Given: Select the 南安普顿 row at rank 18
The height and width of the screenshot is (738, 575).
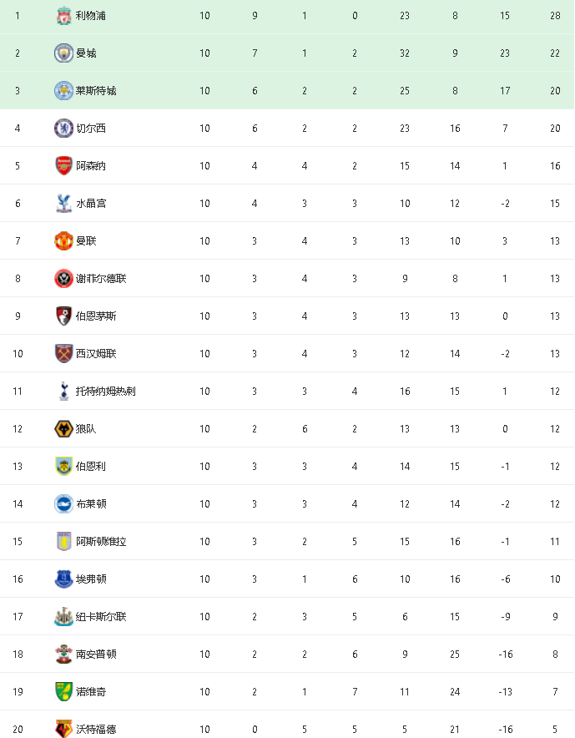Looking at the screenshot, I should (x=287, y=655).
